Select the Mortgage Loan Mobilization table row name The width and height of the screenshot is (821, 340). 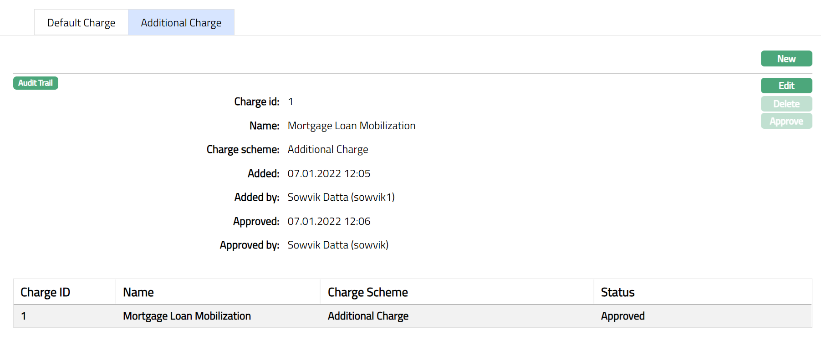pyautogui.click(x=187, y=316)
